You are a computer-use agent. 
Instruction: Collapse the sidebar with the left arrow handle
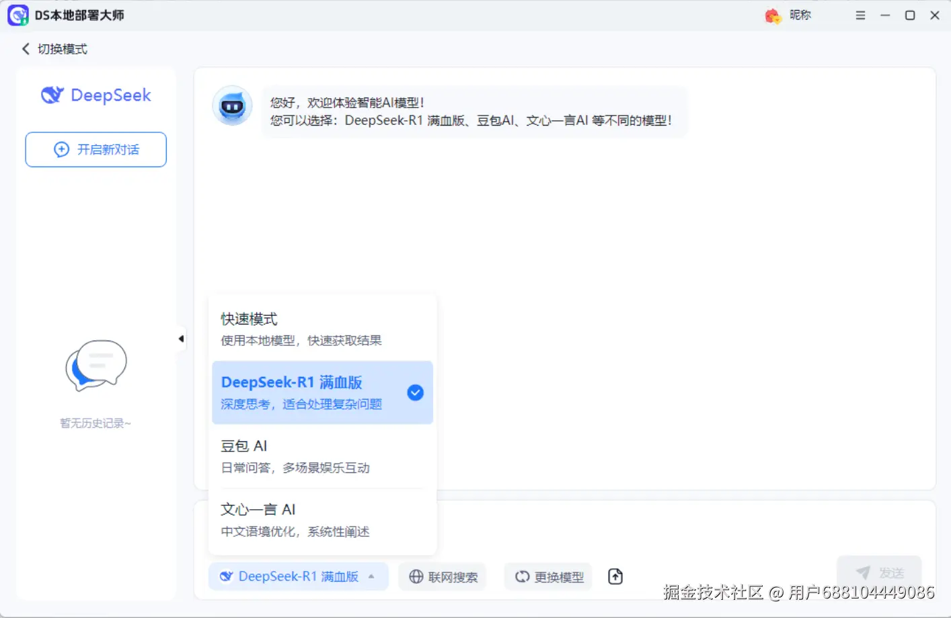tap(181, 339)
